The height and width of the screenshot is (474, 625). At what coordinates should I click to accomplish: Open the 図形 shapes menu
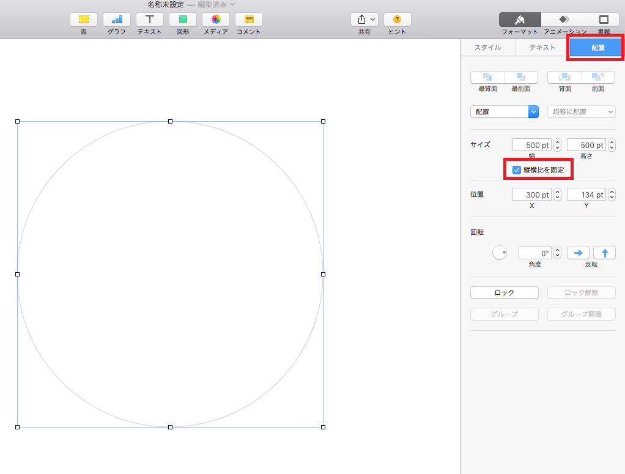coord(183,20)
